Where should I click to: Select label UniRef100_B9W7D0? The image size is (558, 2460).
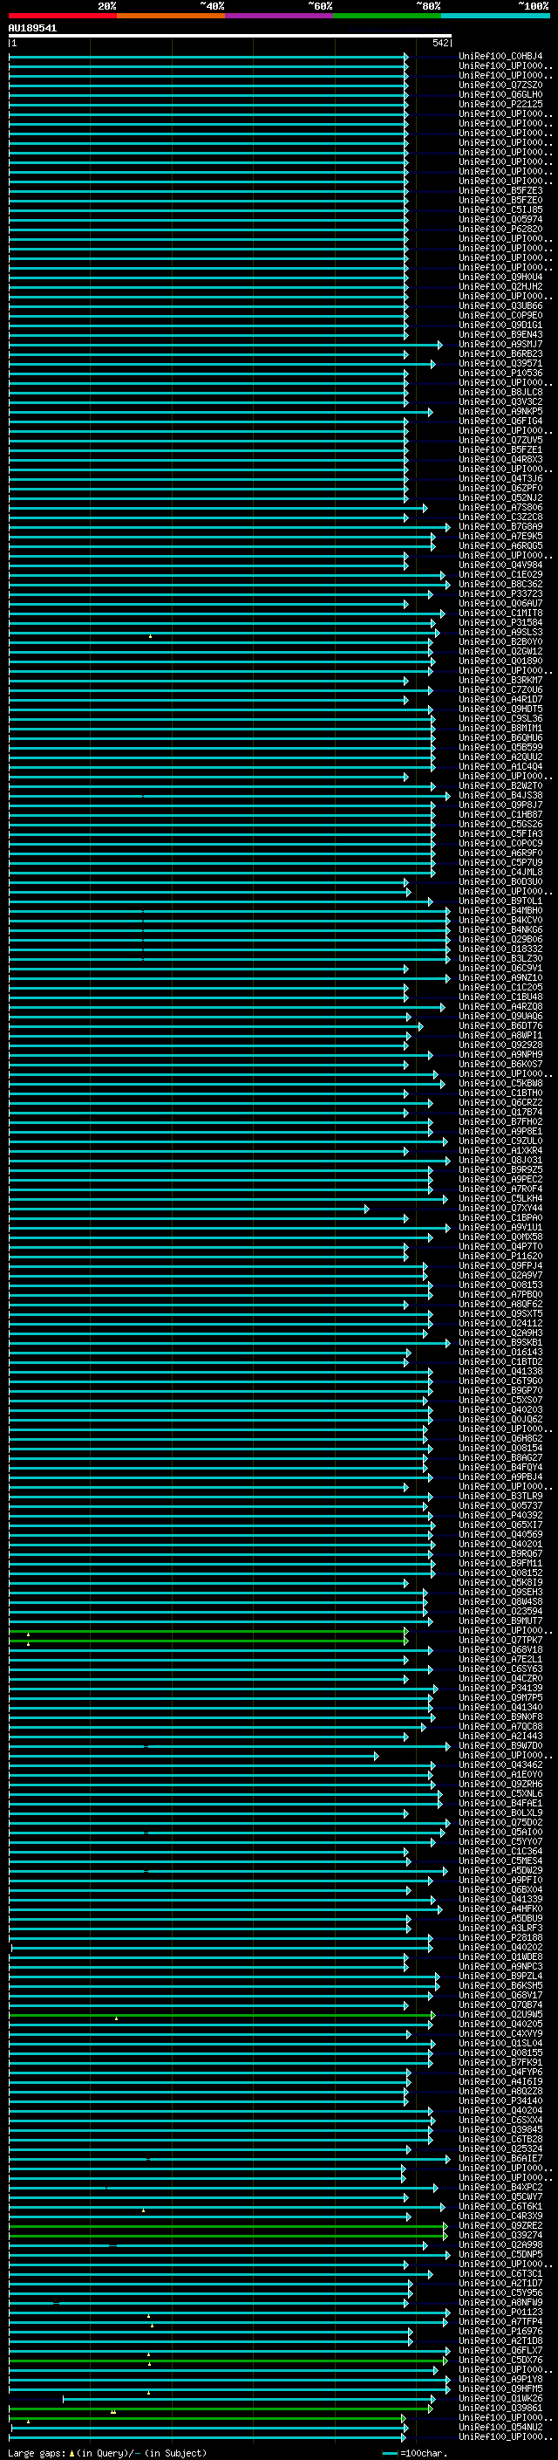pos(500,1745)
